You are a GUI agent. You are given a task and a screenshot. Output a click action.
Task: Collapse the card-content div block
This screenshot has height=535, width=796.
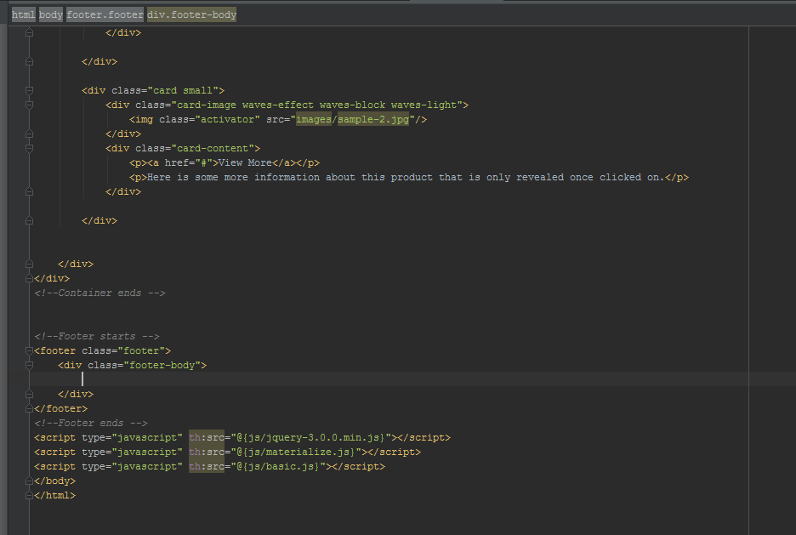pos(30,148)
